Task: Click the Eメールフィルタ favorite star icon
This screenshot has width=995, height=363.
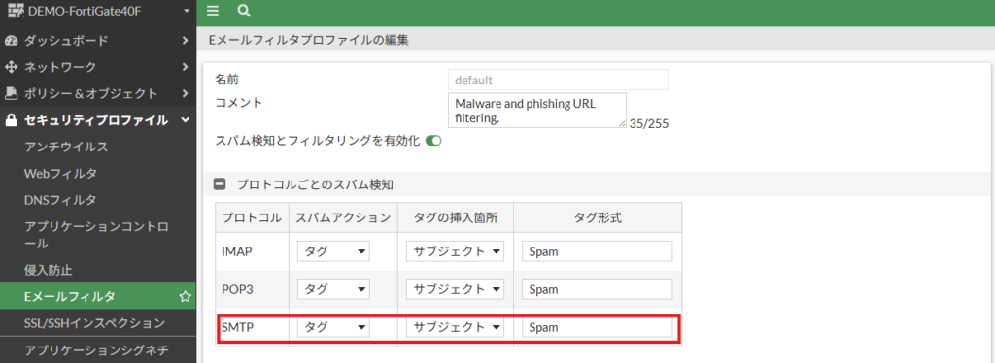Action: point(185,296)
